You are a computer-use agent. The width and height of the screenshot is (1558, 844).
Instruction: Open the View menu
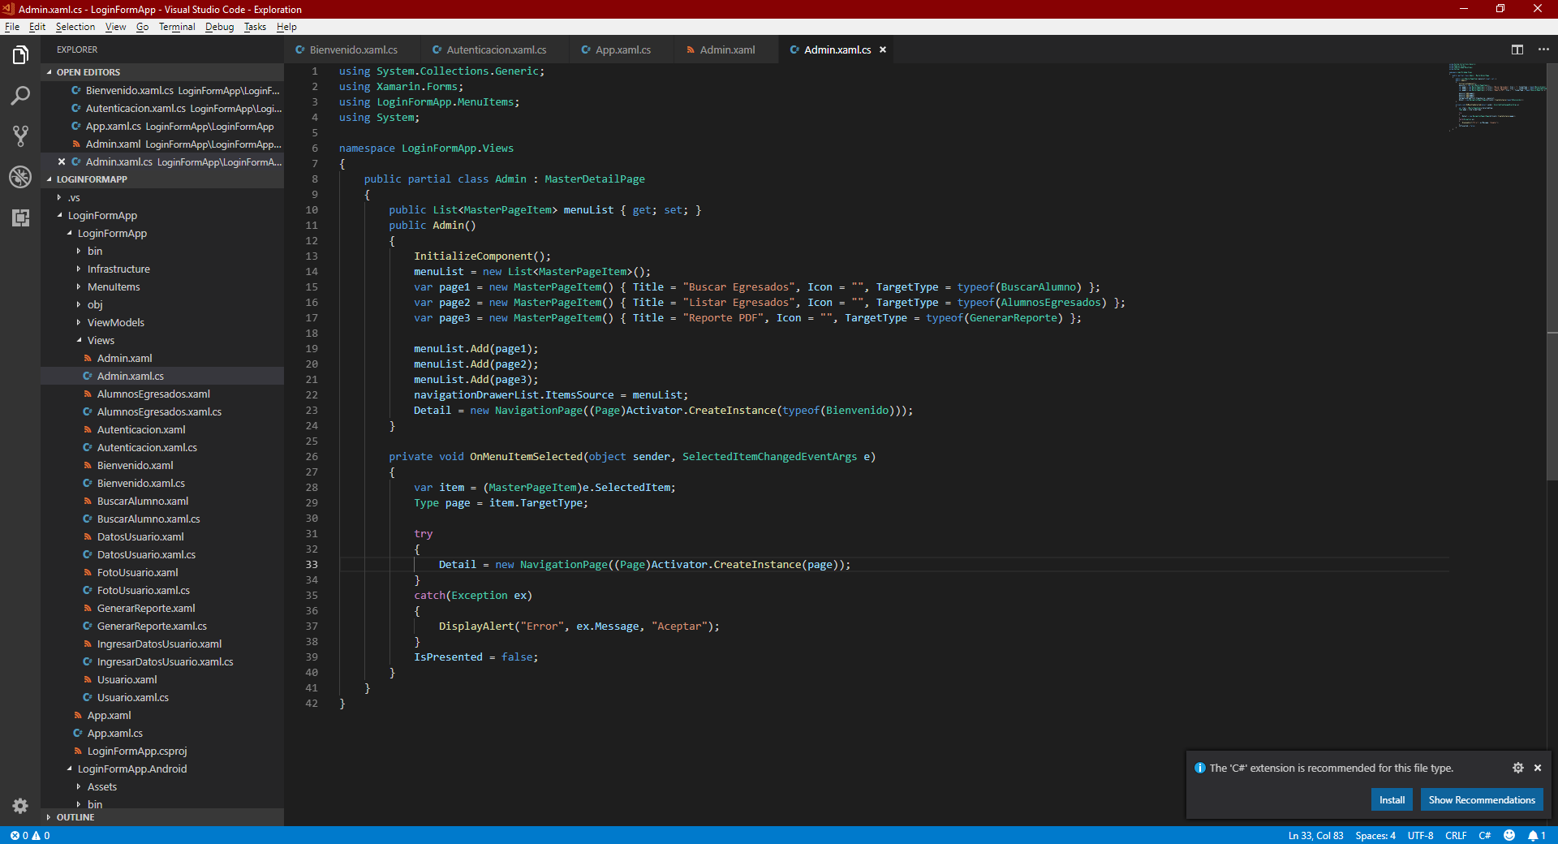pyautogui.click(x=116, y=27)
